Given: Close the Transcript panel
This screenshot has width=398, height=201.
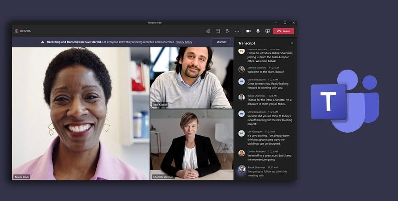Looking at the screenshot, I should [291, 43].
